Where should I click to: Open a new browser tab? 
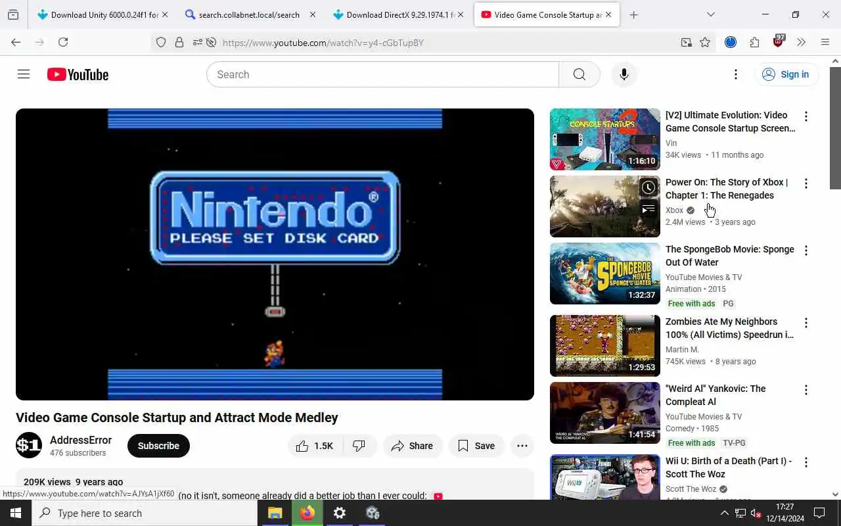(x=633, y=14)
